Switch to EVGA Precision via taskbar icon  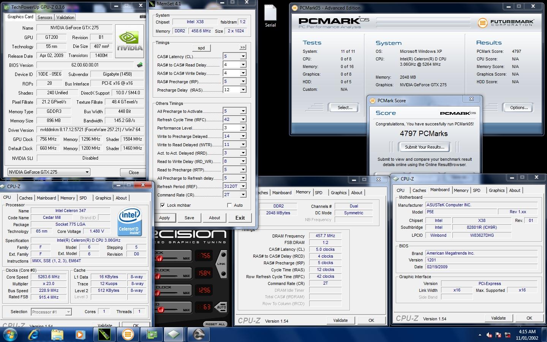198,334
